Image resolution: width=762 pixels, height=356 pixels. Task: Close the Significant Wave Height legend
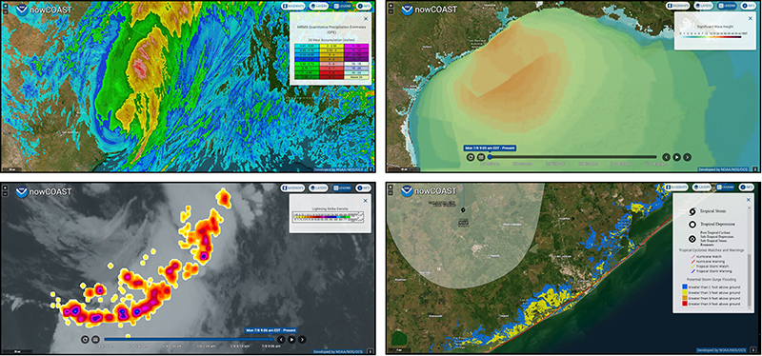pyautogui.click(x=751, y=19)
